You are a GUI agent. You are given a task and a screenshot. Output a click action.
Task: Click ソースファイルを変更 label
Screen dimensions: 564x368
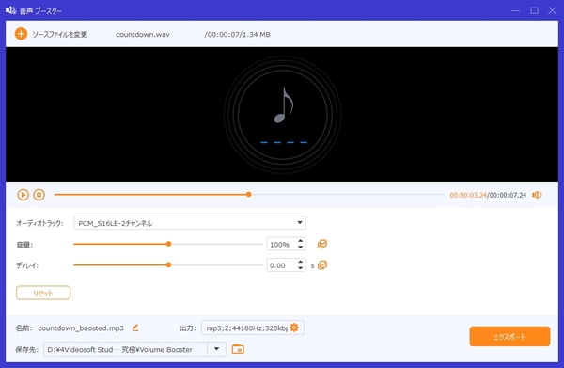[60, 34]
